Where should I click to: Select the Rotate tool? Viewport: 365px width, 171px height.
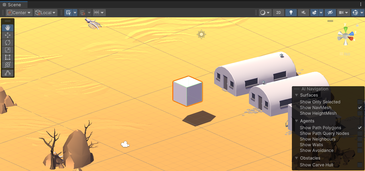tap(8, 43)
